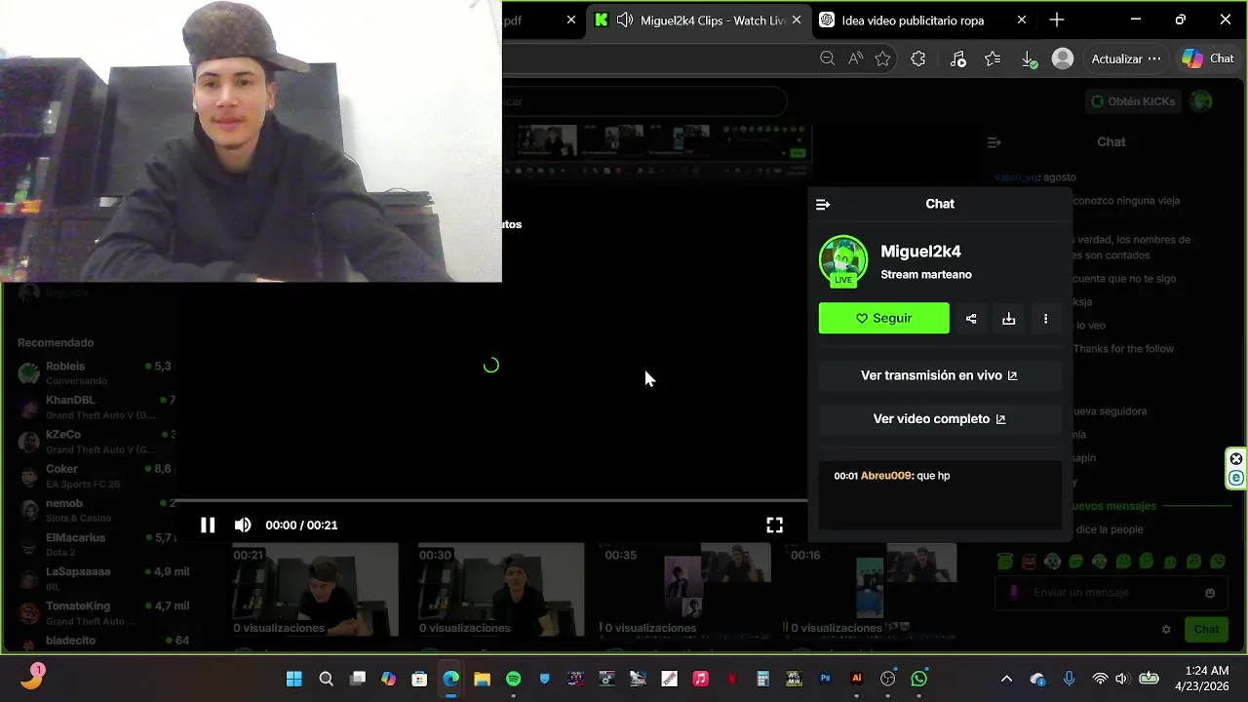Open Illustrator from the taskbar
Viewport: 1248px width, 702px height.
coord(857,679)
